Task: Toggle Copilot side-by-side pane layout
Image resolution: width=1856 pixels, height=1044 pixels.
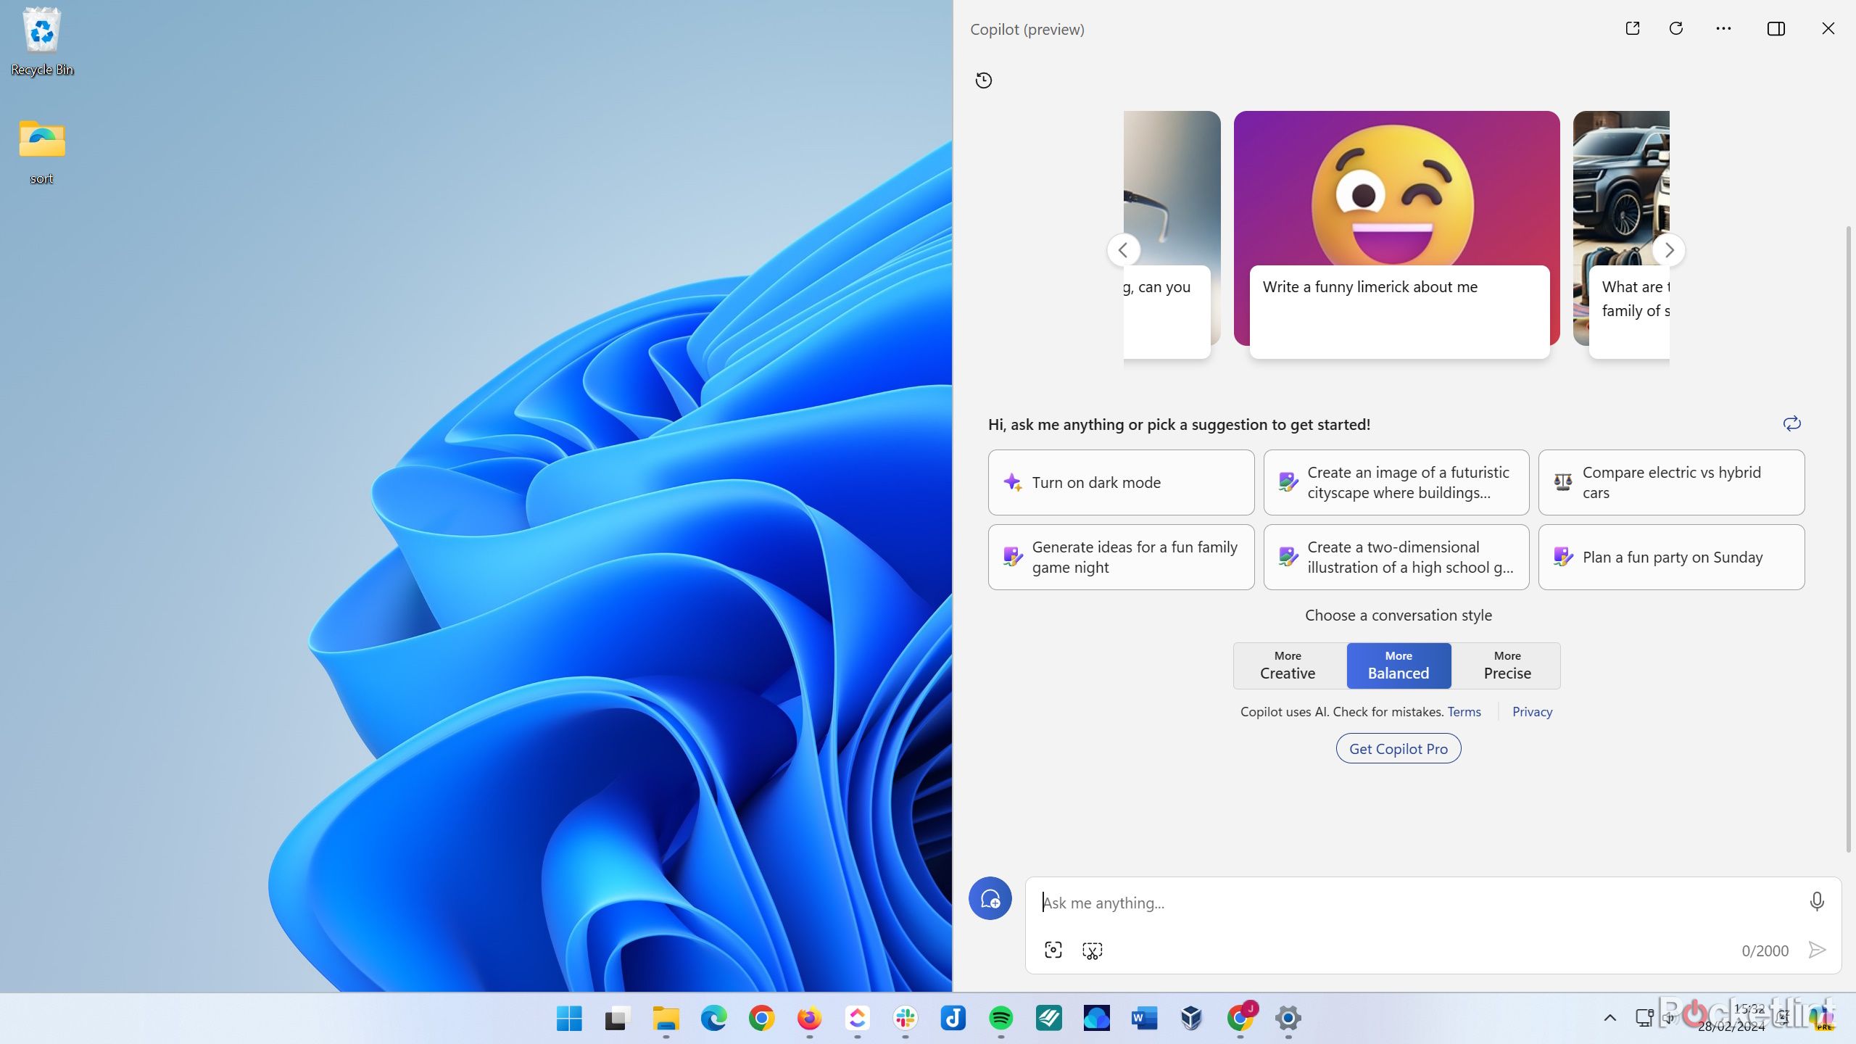Action: click(1776, 28)
